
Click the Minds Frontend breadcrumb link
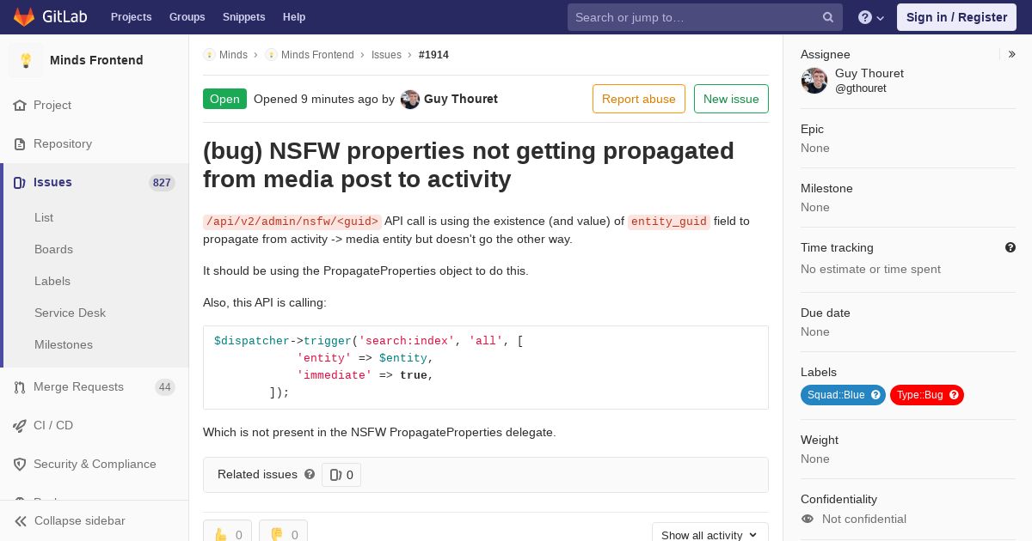317,55
